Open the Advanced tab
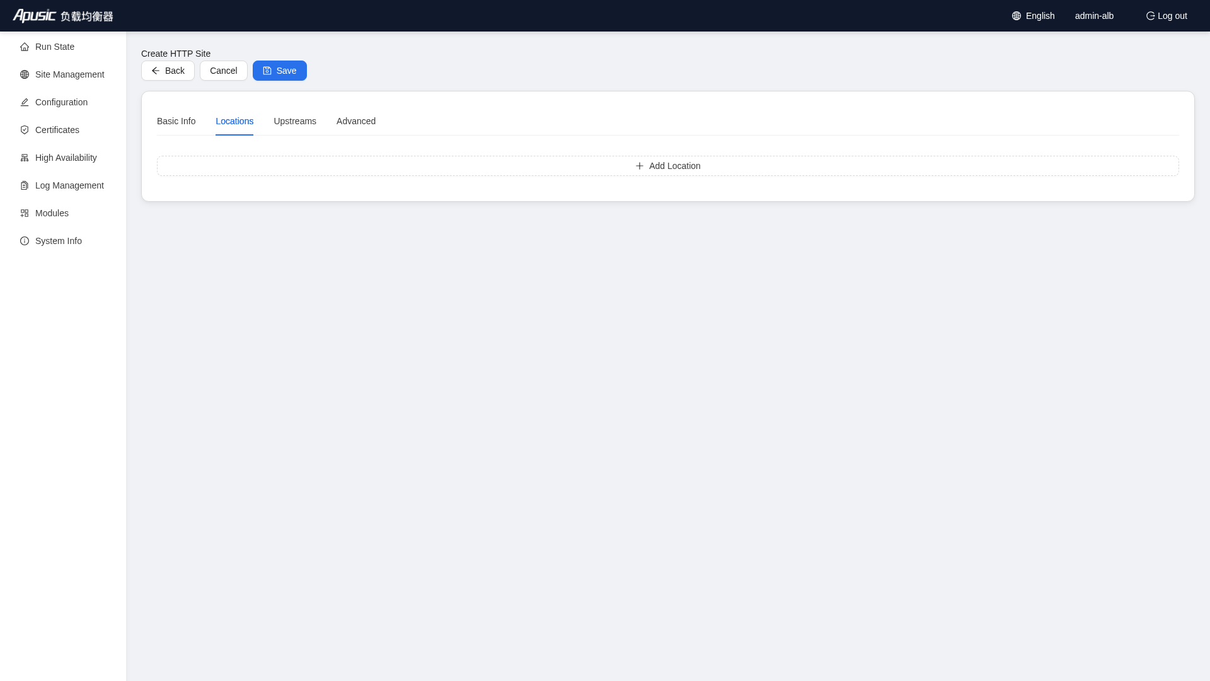 (356, 121)
